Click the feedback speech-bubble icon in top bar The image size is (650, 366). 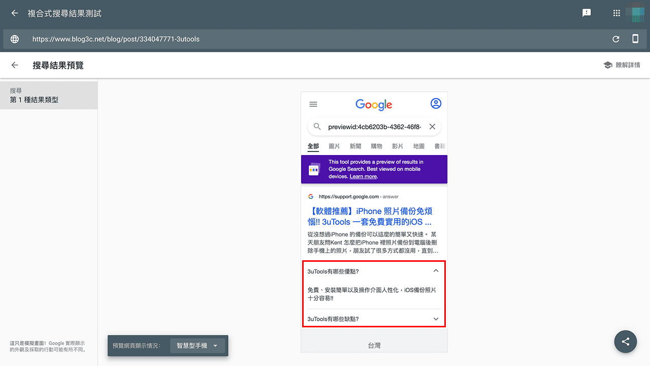587,13
